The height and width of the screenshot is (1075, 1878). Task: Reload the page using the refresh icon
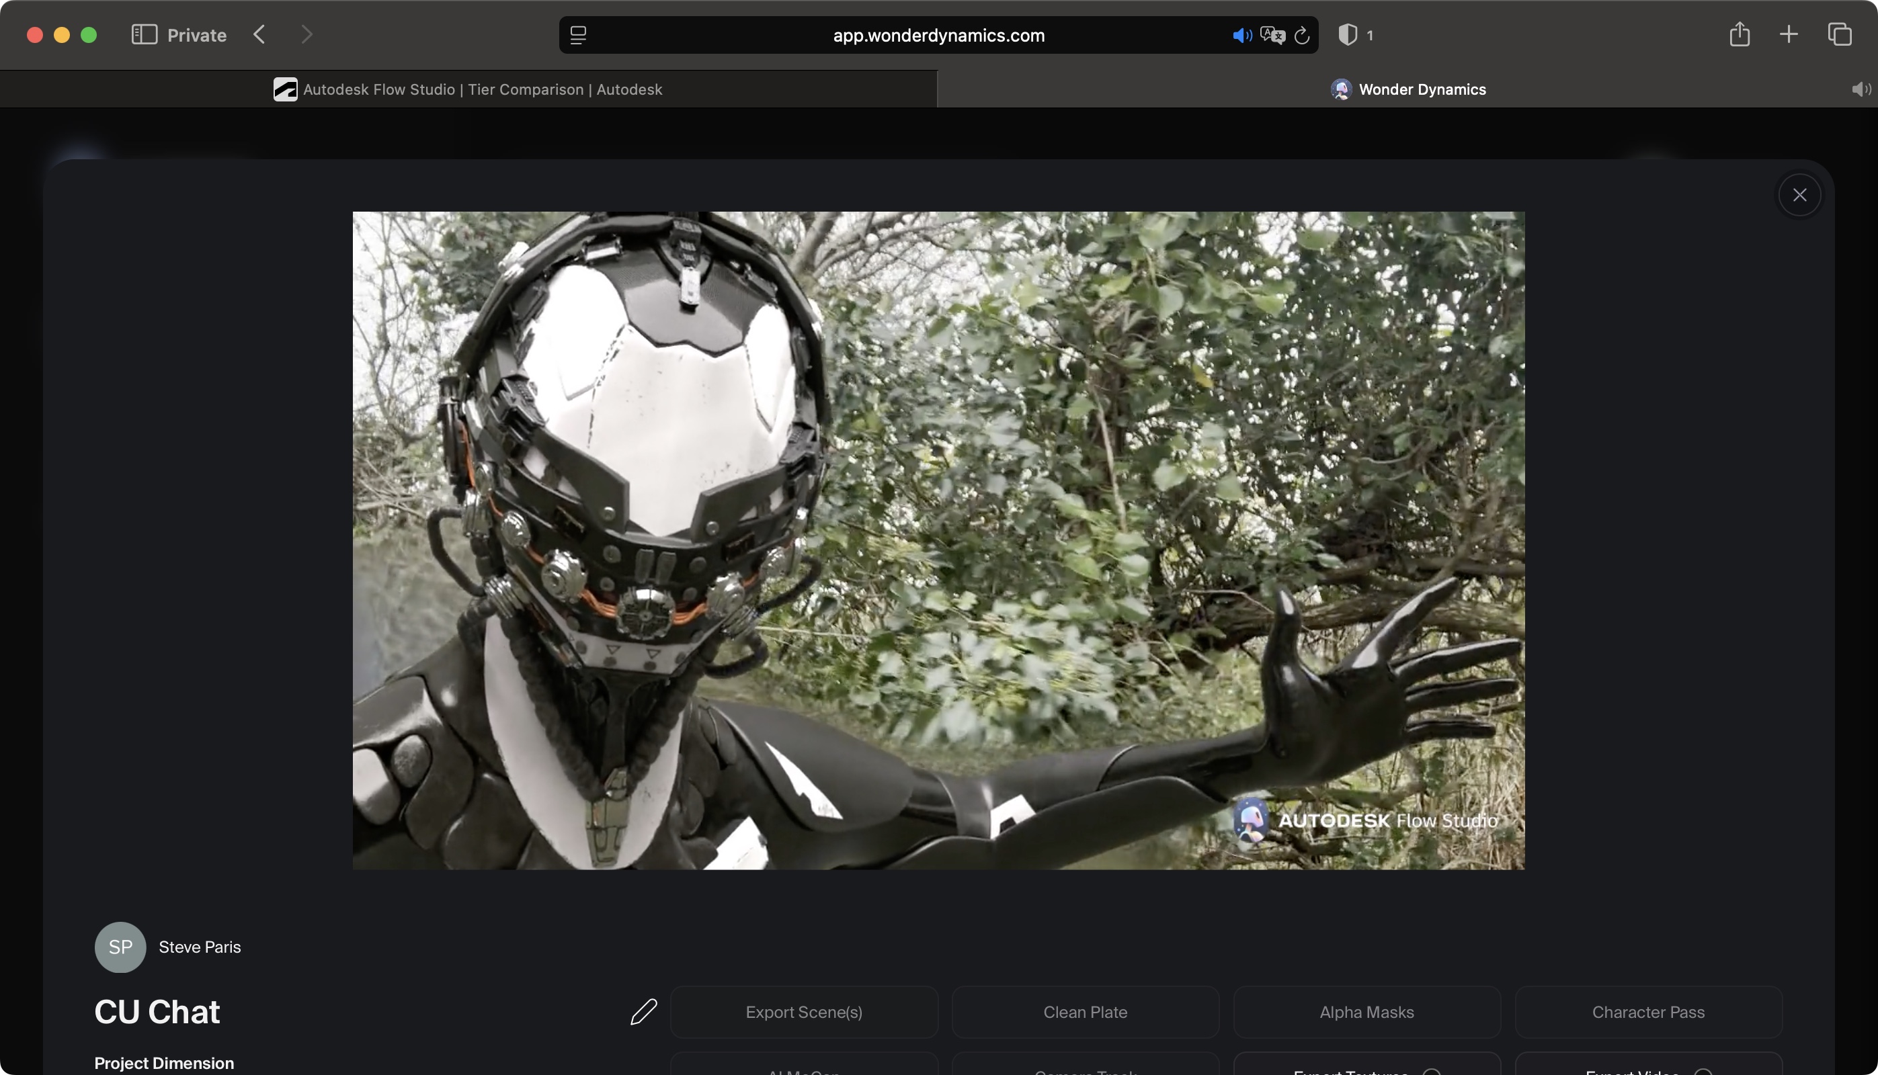click(1301, 35)
